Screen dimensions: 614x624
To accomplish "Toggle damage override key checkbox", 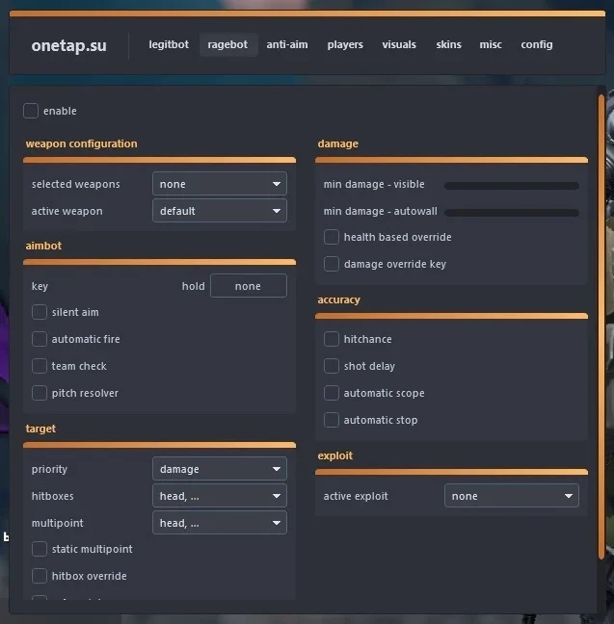I will pyautogui.click(x=332, y=264).
